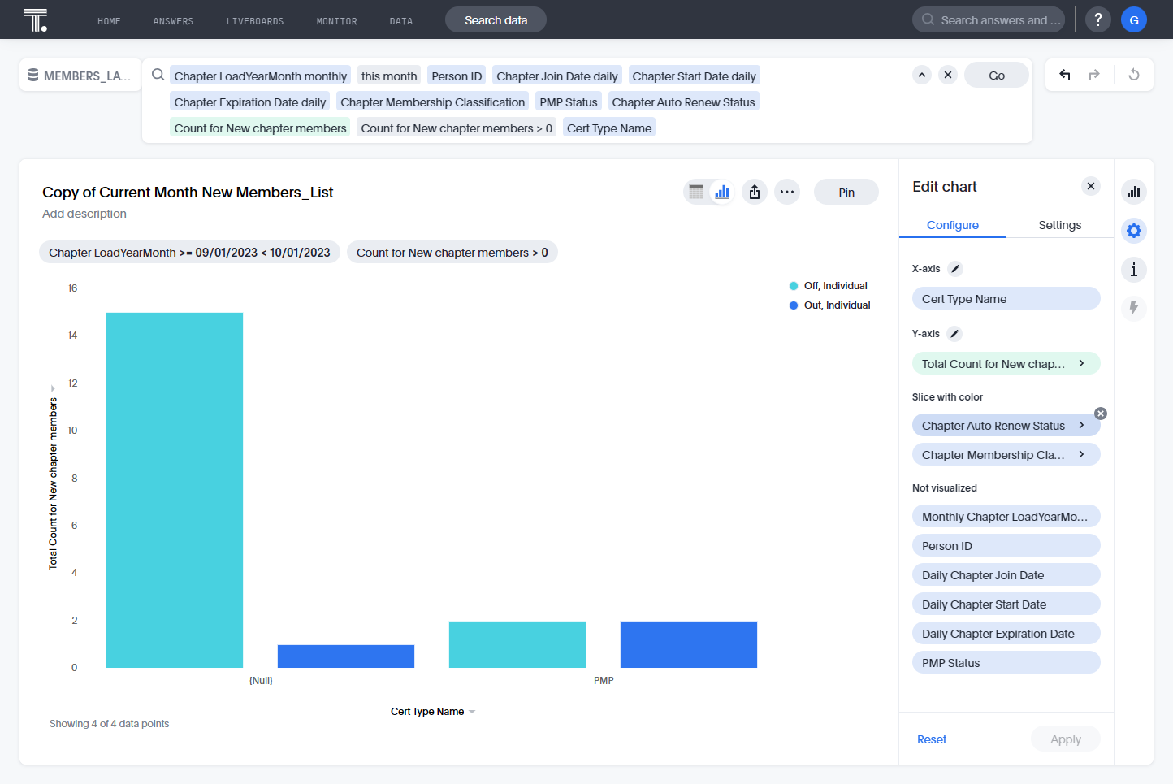The height and width of the screenshot is (784, 1173).
Task: Click the tall teal bar for Null
Action: coord(175,490)
